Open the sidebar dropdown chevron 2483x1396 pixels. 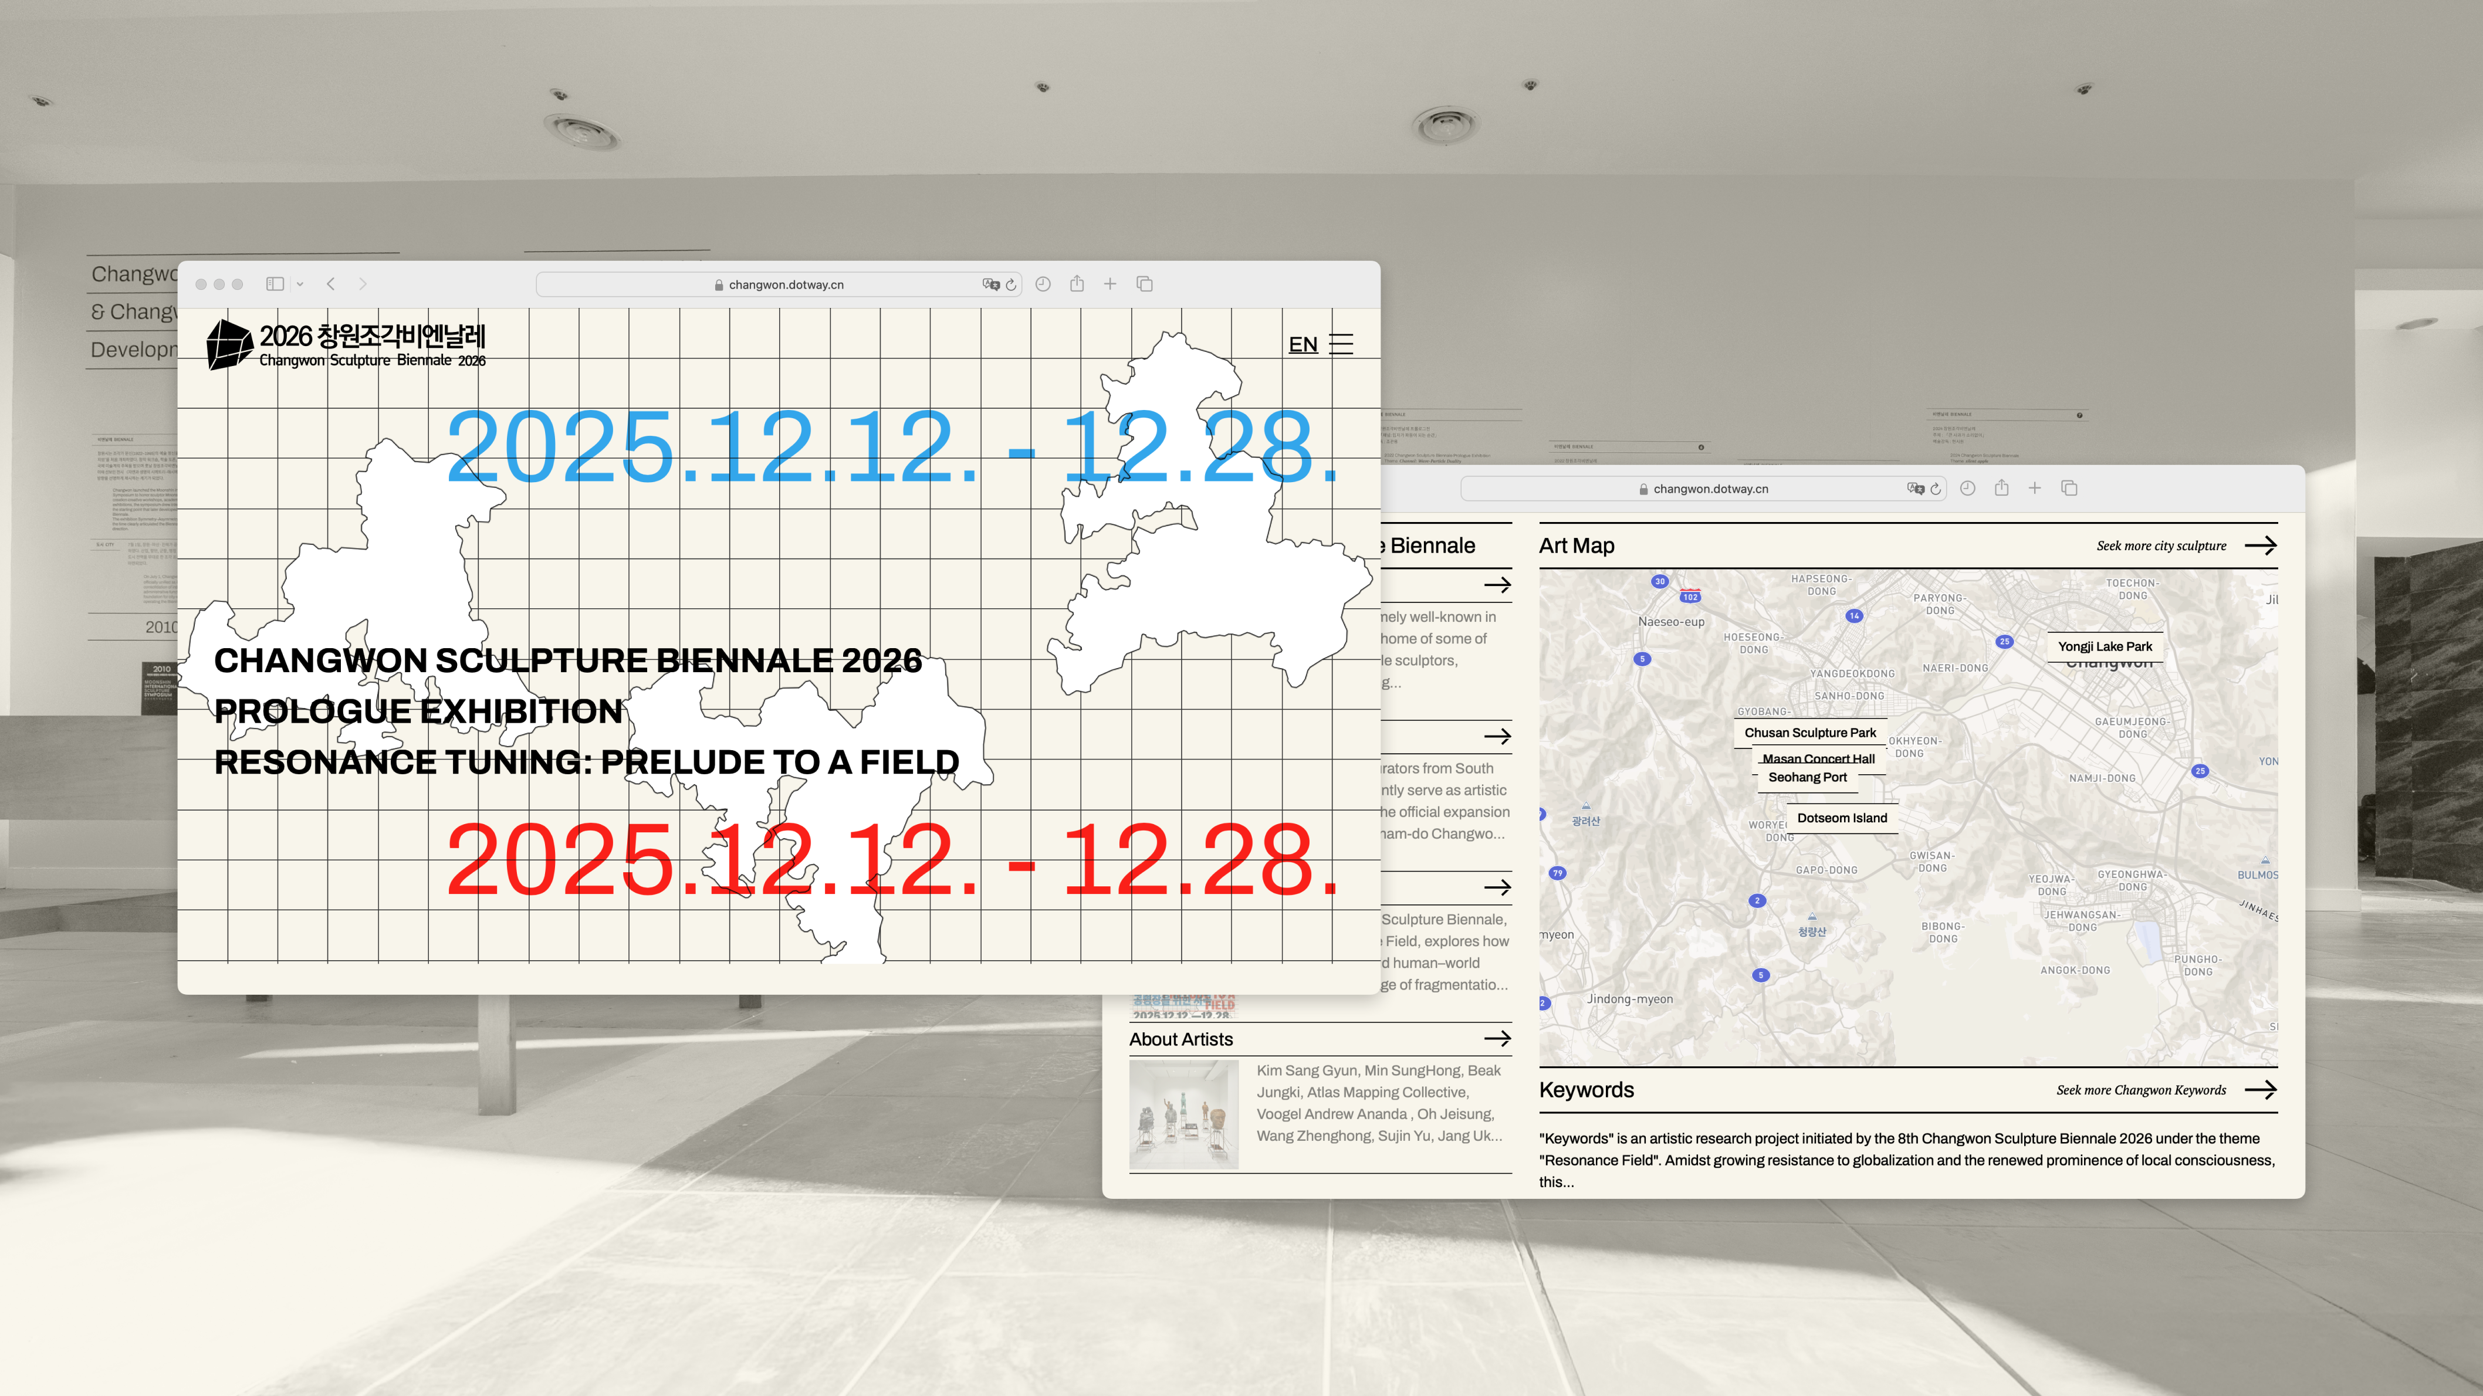click(300, 284)
